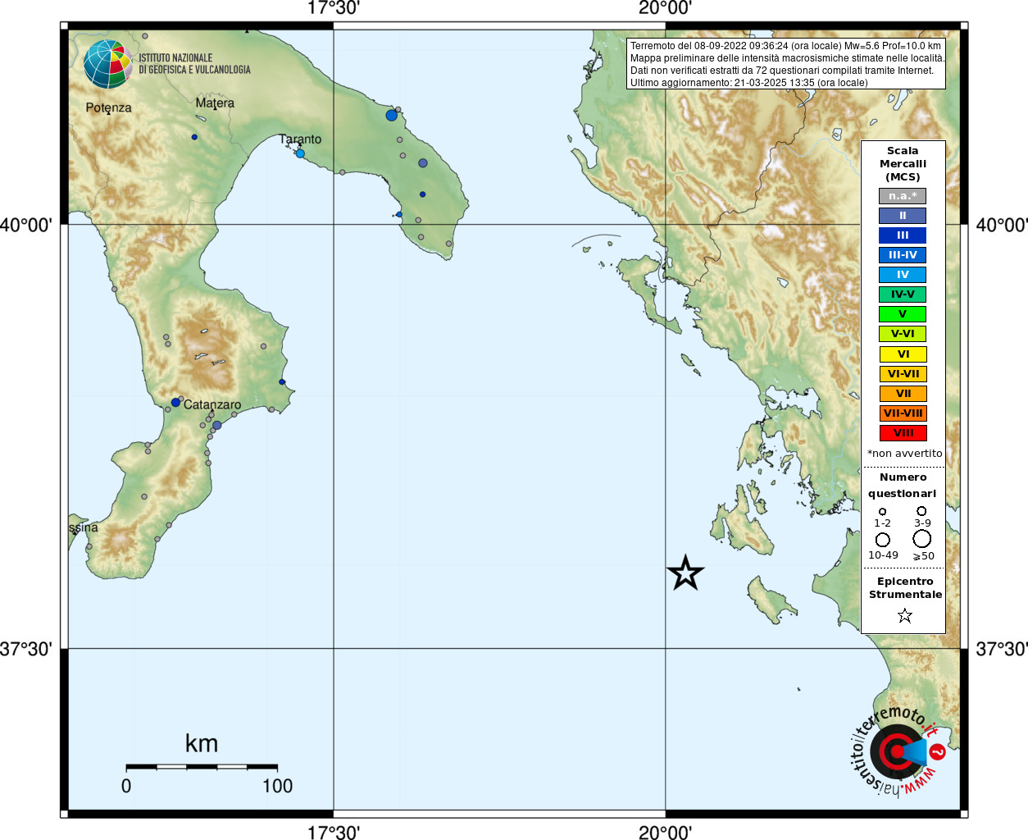Click the epicenter star on the map
This screenshot has height=840, width=1028.
[685, 573]
